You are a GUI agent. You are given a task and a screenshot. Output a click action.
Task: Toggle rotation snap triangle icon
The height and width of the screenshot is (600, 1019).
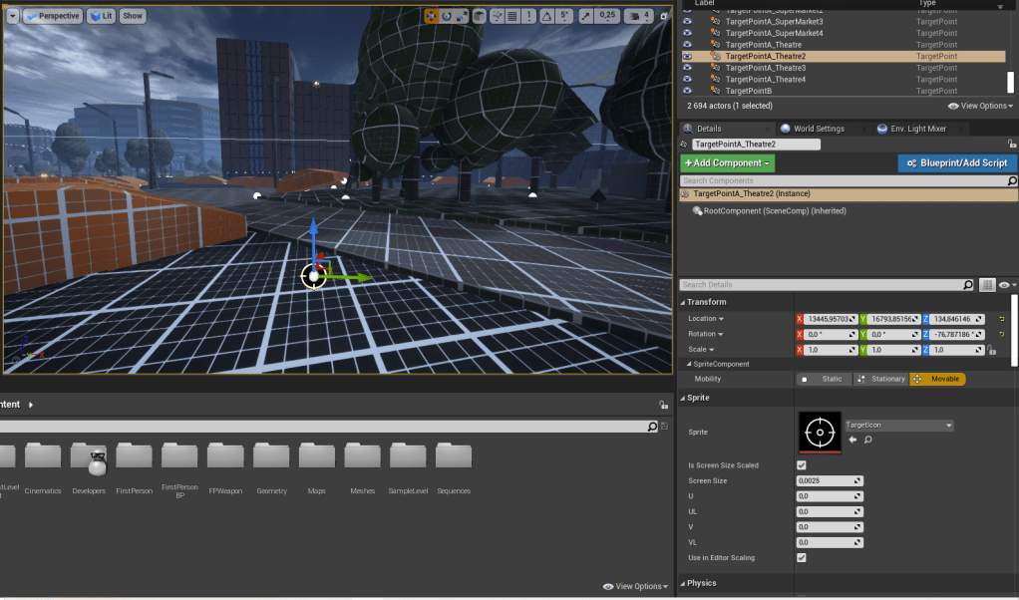[x=547, y=16]
